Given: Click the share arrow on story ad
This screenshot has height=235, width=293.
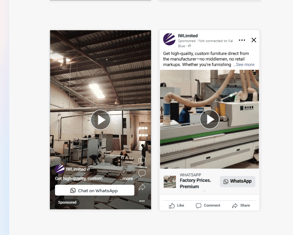Looking at the screenshot, I should tap(142, 187).
